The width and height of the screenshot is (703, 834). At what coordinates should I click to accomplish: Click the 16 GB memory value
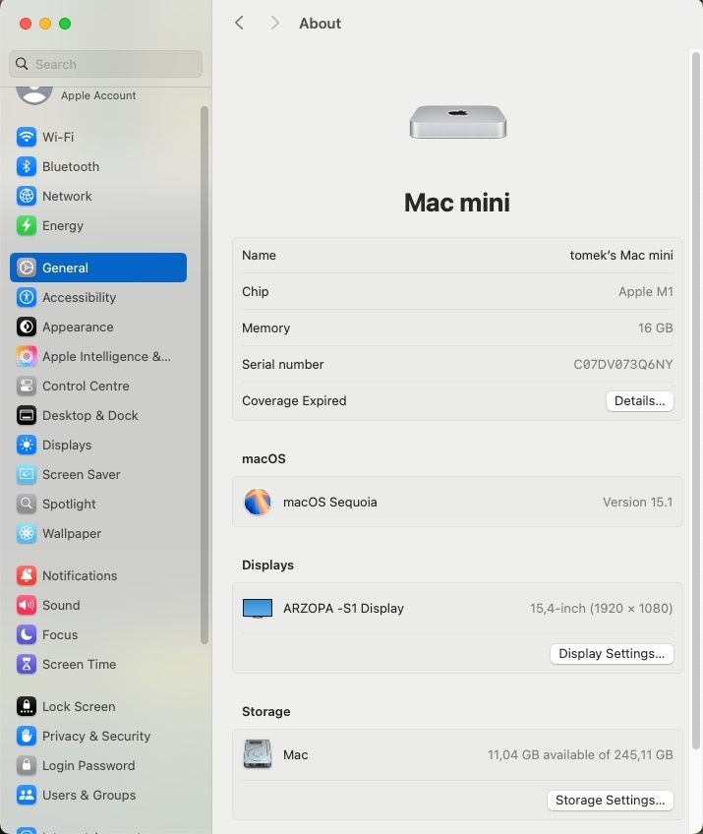pyautogui.click(x=655, y=328)
